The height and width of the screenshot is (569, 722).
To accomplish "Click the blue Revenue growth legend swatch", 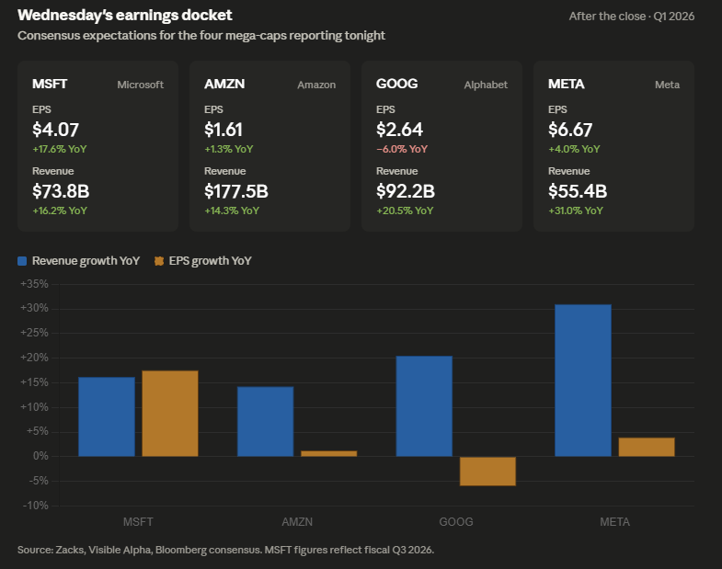I will click(x=23, y=261).
